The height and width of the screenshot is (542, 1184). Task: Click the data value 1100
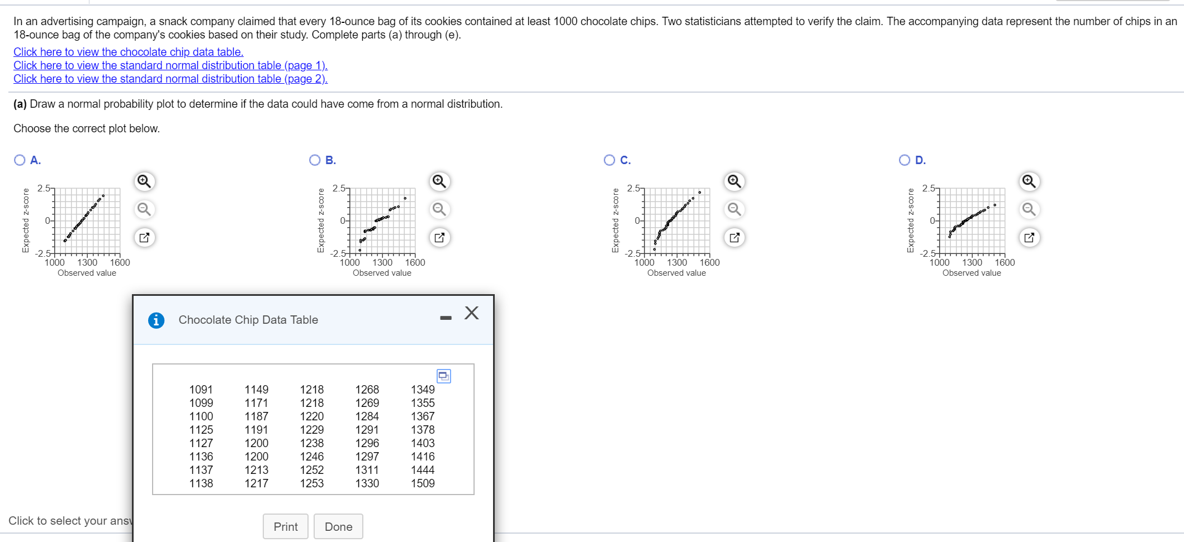tap(201, 416)
